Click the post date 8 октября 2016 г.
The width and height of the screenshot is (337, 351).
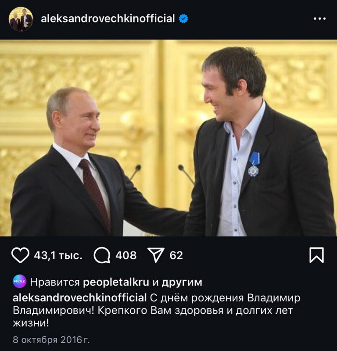[x=51, y=340]
